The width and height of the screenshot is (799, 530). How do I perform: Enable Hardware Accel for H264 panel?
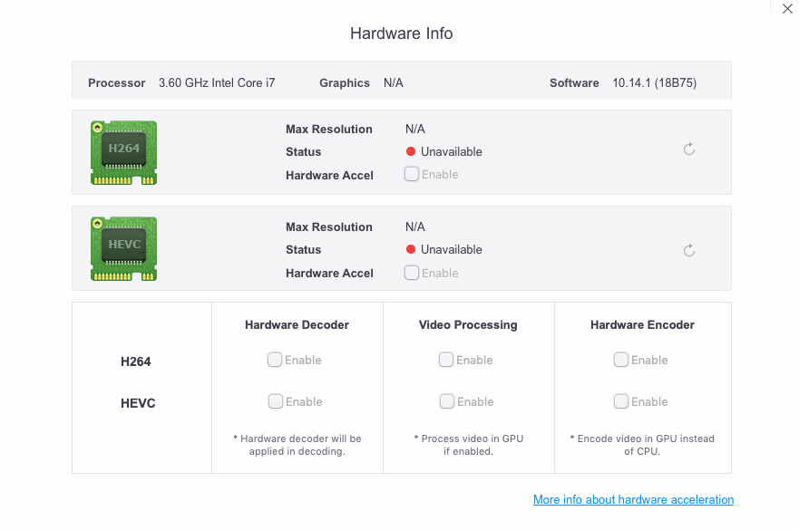(412, 174)
